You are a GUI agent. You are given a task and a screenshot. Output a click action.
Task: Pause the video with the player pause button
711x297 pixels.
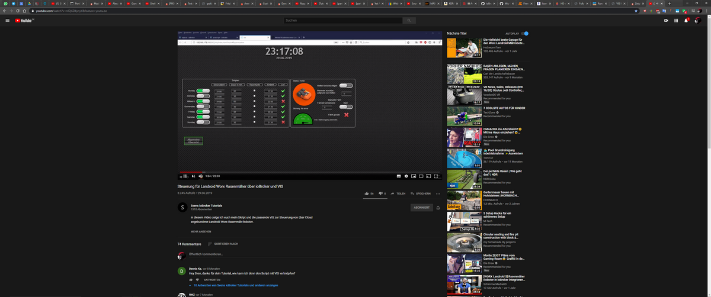click(x=185, y=176)
